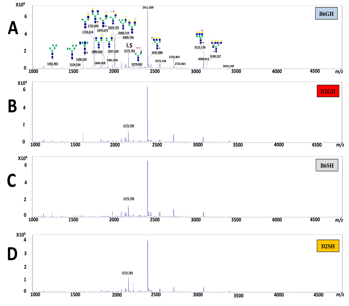Select the glycan structure above peak 1590.592
Screen dimensions: 349x306
(84, 48)
